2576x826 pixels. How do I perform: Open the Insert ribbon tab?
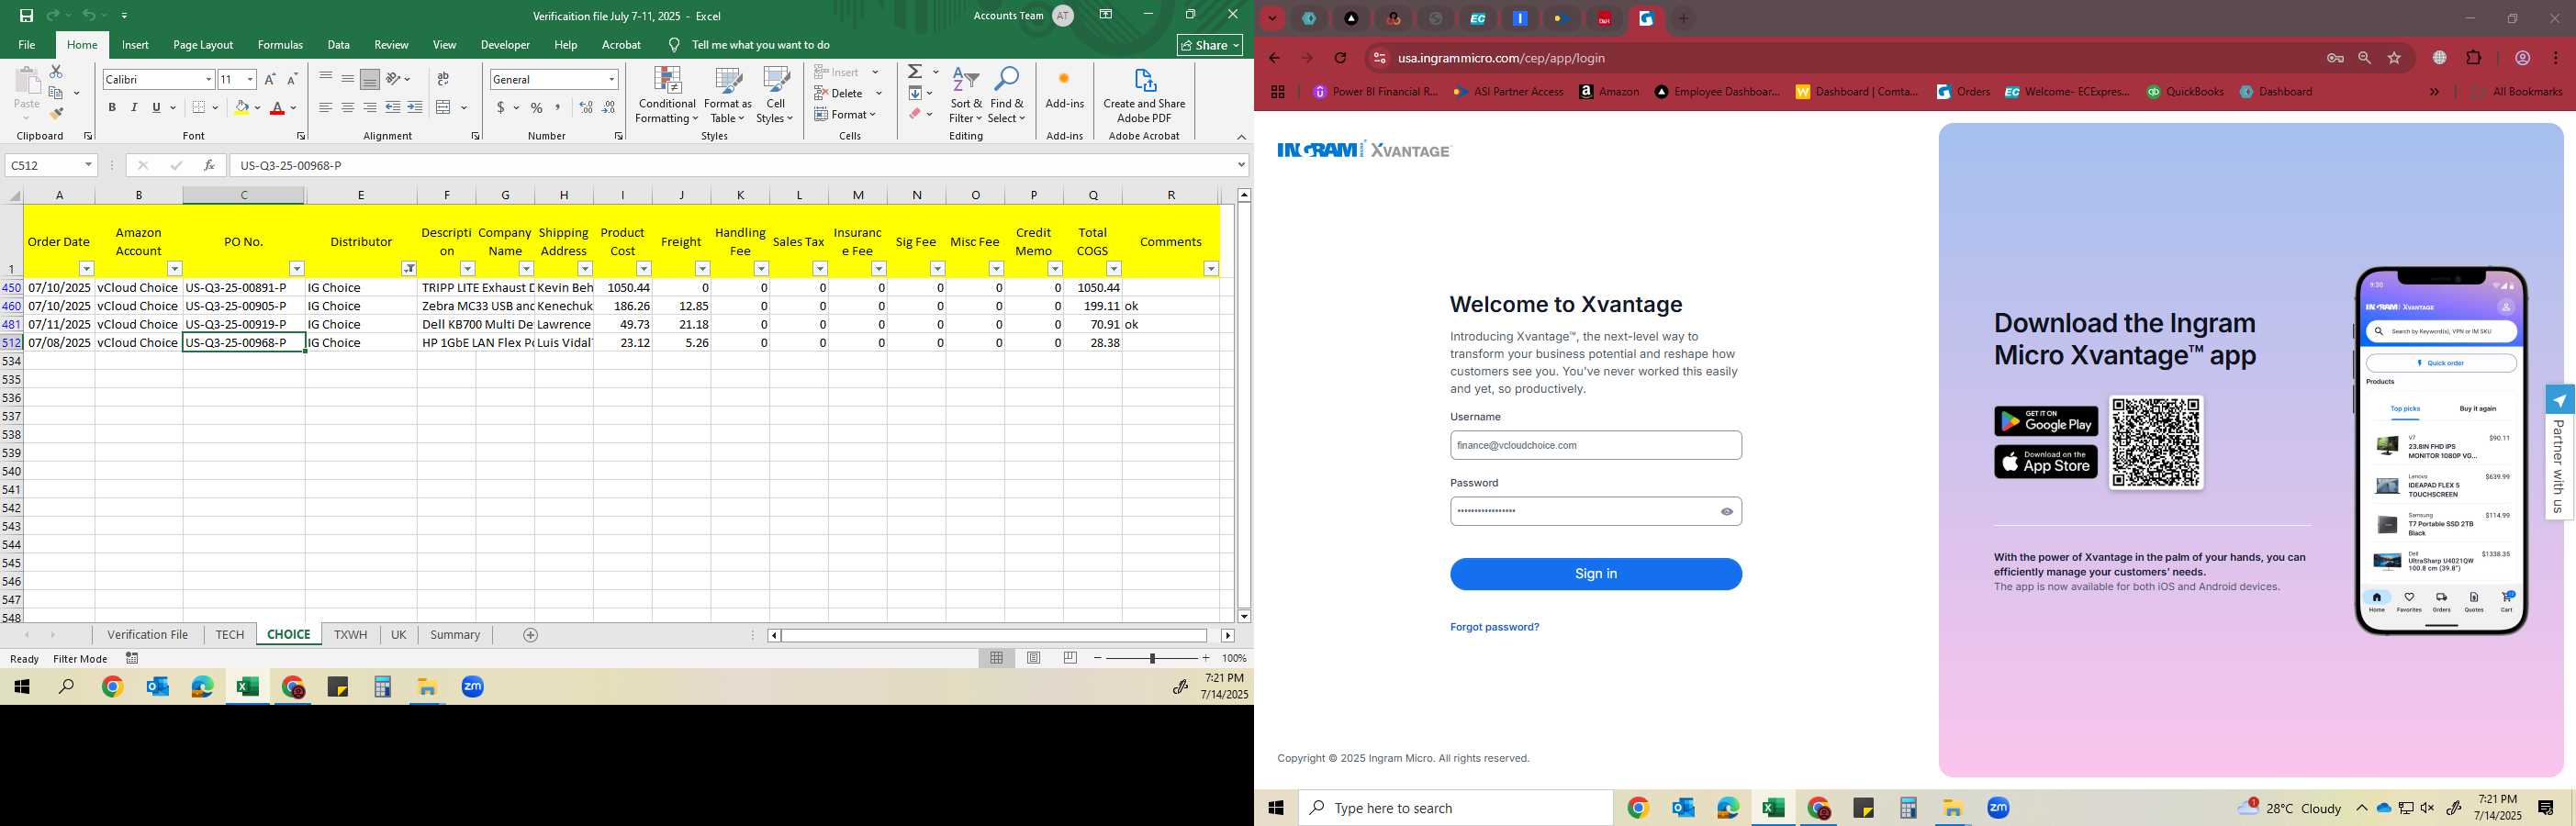pos(135,45)
